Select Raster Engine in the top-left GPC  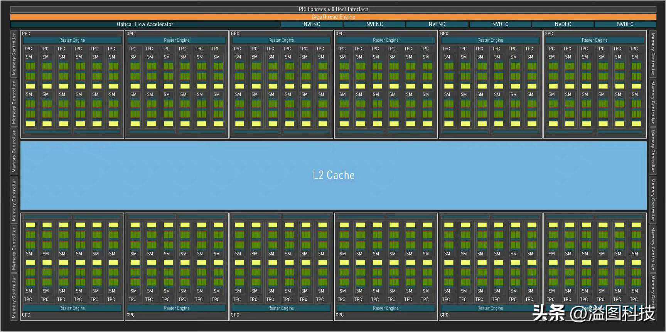[72, 40]
